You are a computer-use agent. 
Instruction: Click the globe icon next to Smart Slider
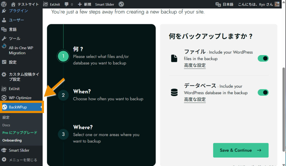click(121, 4)
